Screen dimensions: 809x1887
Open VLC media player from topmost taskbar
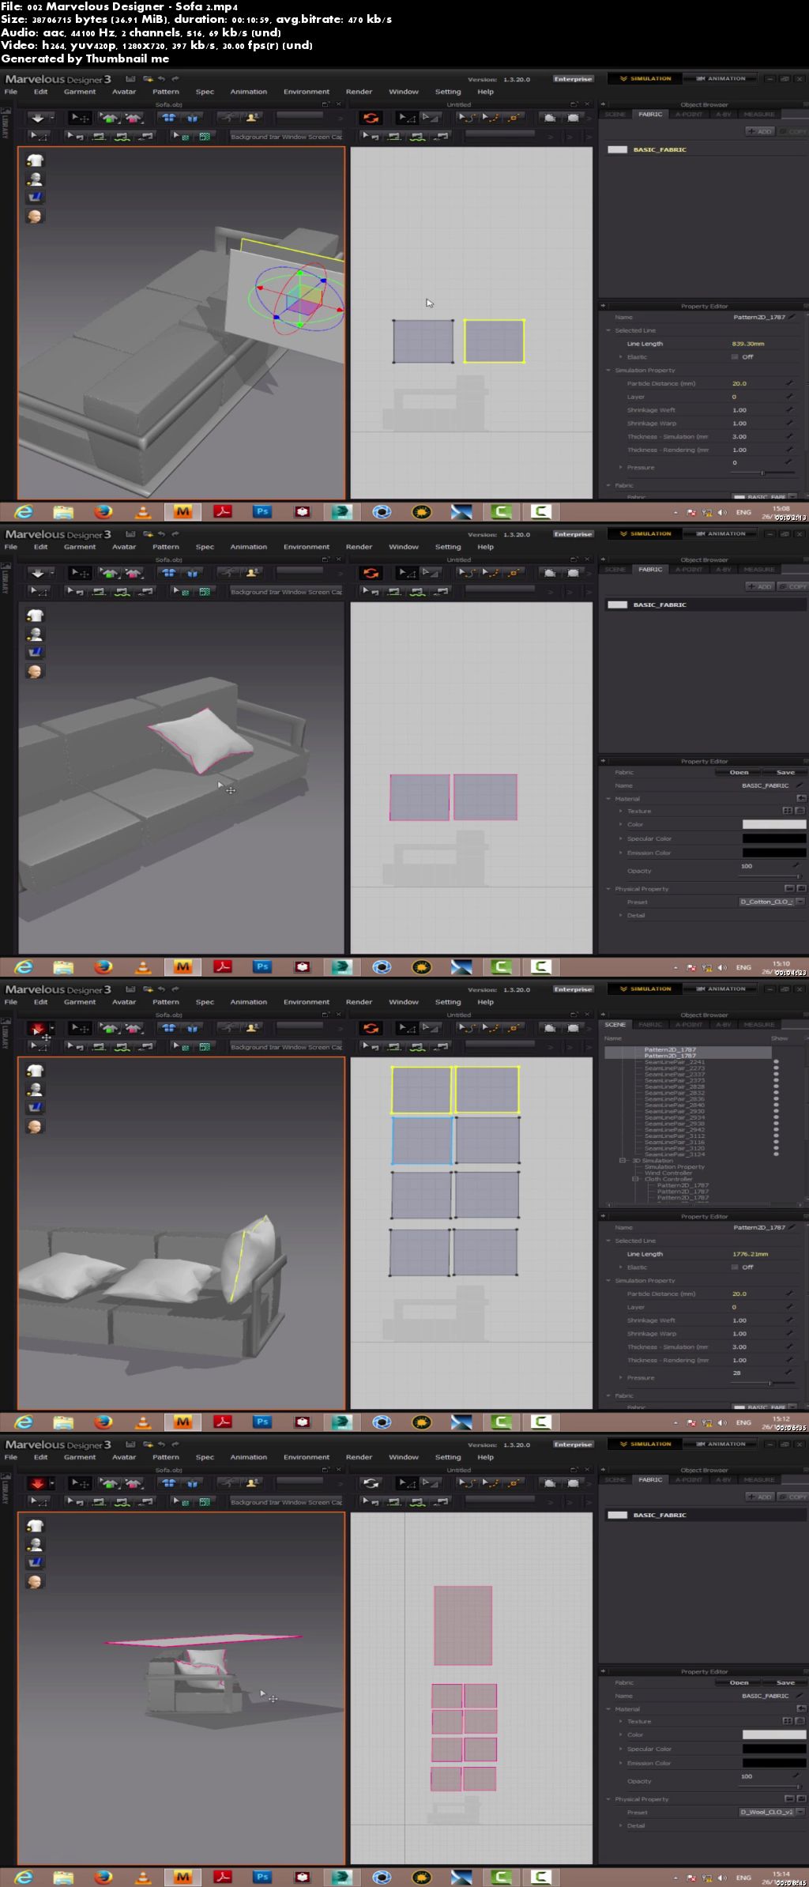[x=143, y=512]
